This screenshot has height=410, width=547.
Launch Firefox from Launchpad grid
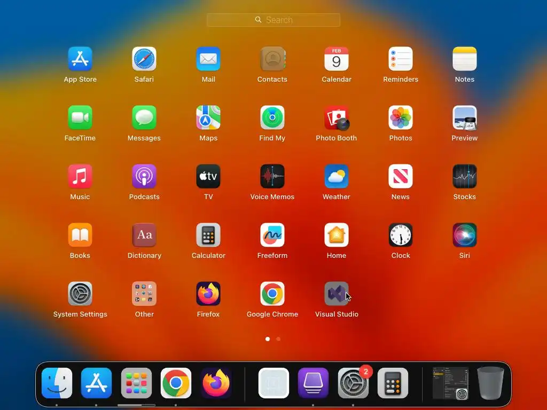[208, 294]
